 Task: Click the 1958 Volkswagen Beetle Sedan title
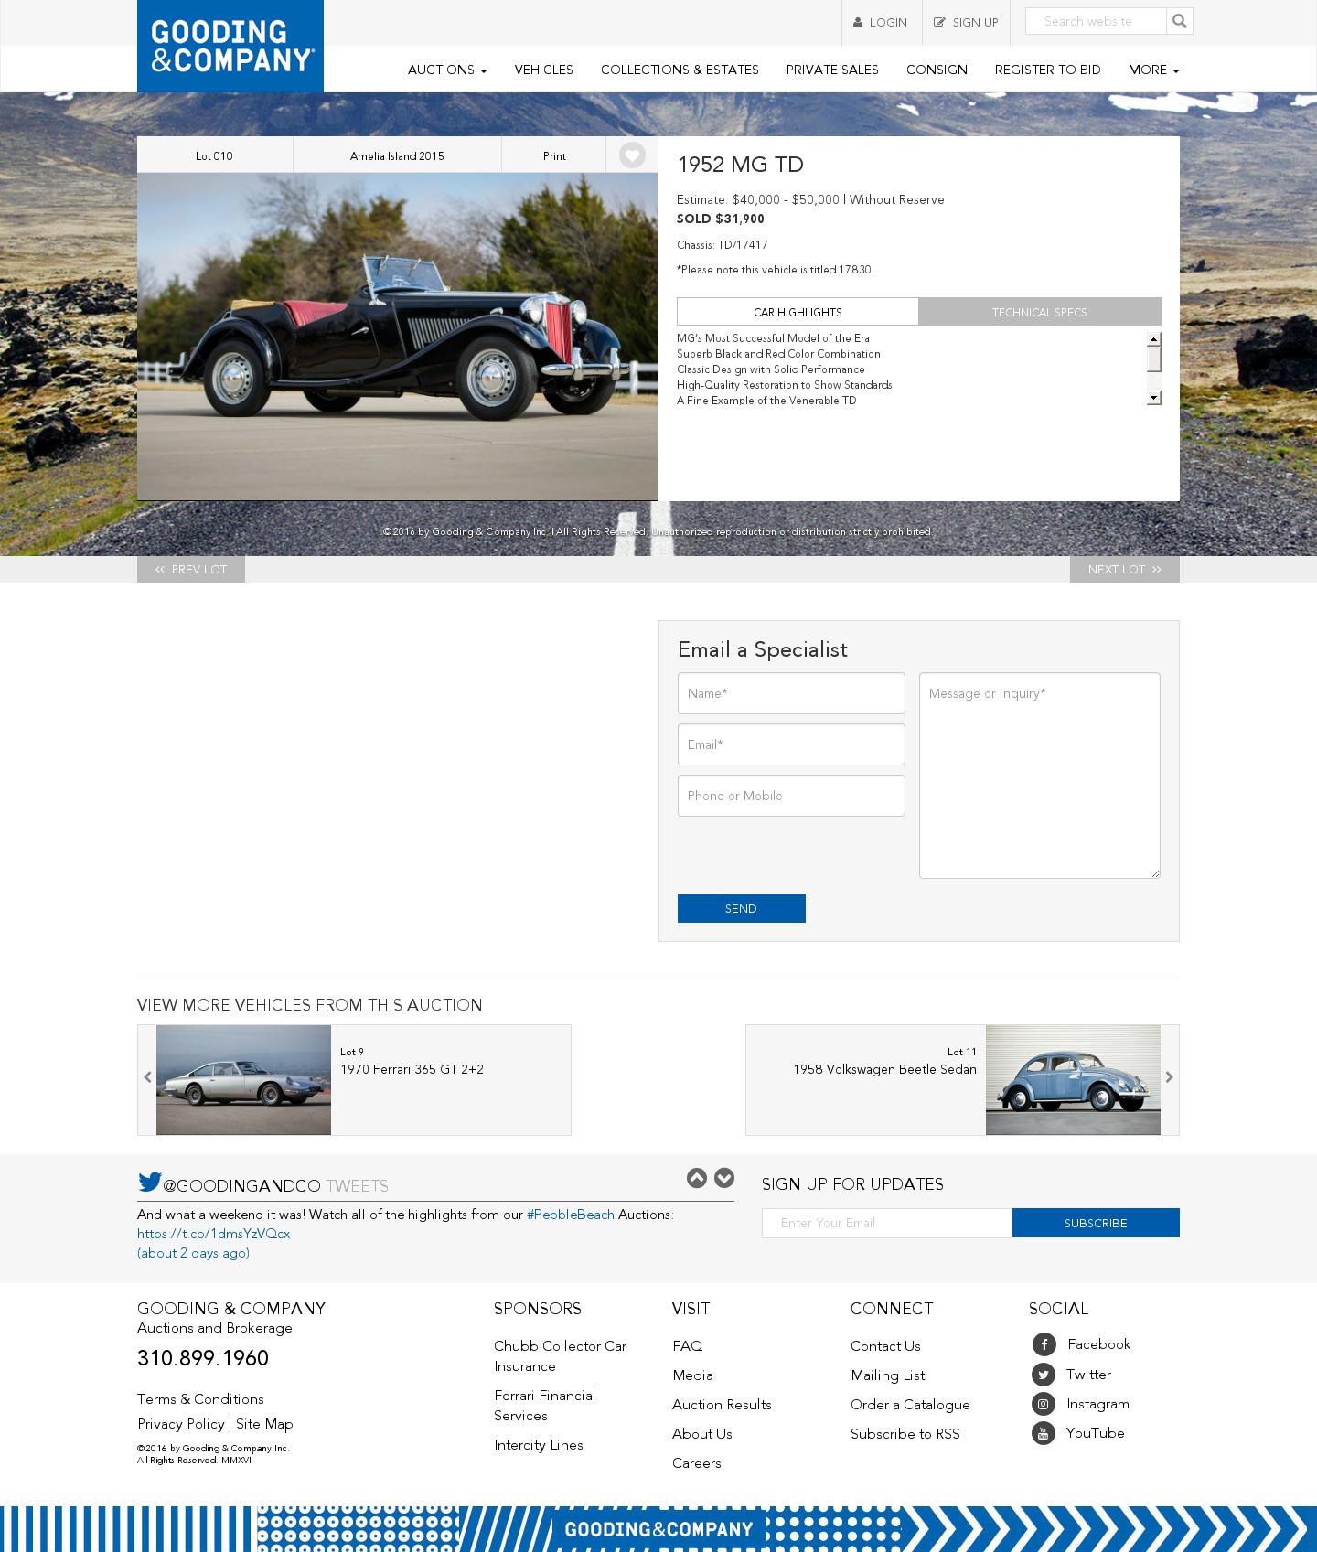click(884, 1069)
